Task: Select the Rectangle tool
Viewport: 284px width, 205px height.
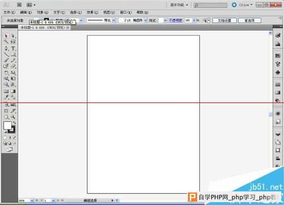Action: [x=13, y=54]
